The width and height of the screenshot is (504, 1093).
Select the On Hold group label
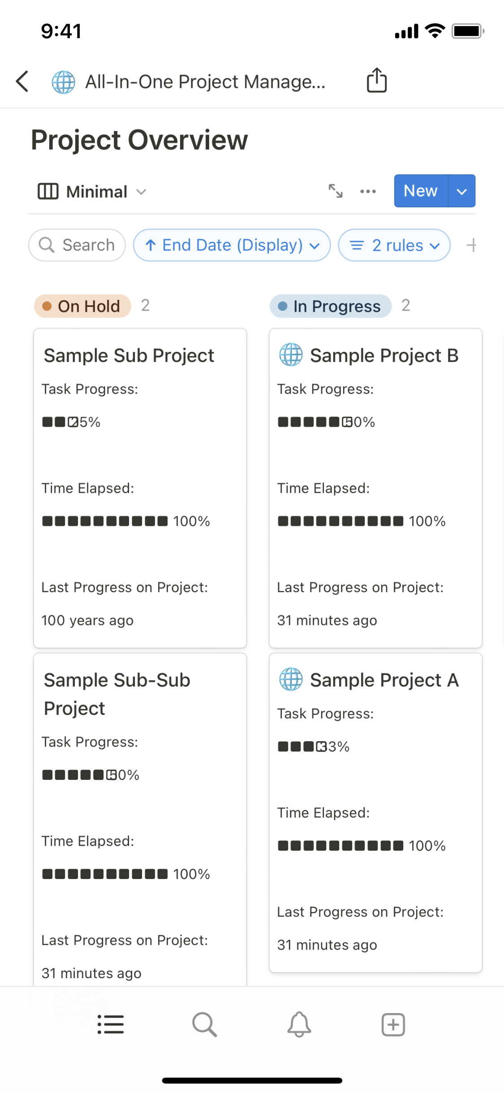(x=83, y=306)
